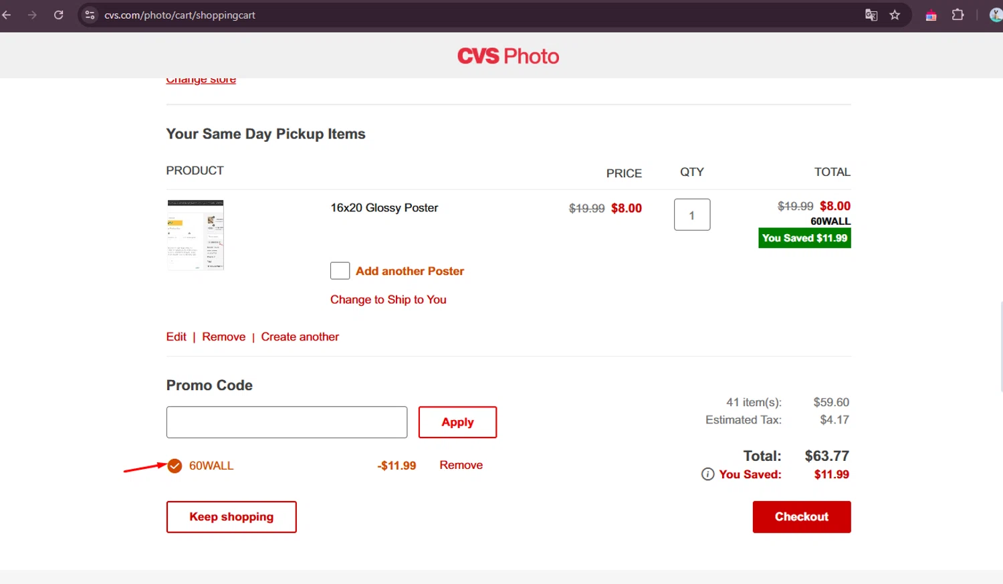Open site information icon in address bar
Viewport: 1003px width, 584px height.
click(90, 15)
